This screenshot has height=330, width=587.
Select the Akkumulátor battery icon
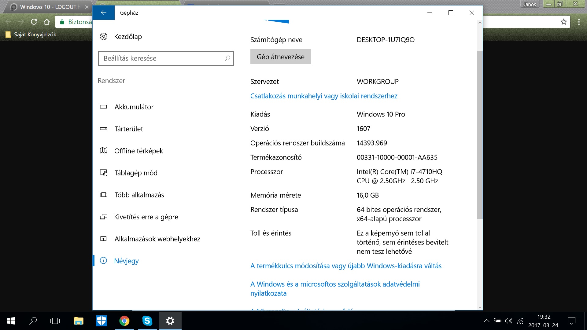point(104,107)
